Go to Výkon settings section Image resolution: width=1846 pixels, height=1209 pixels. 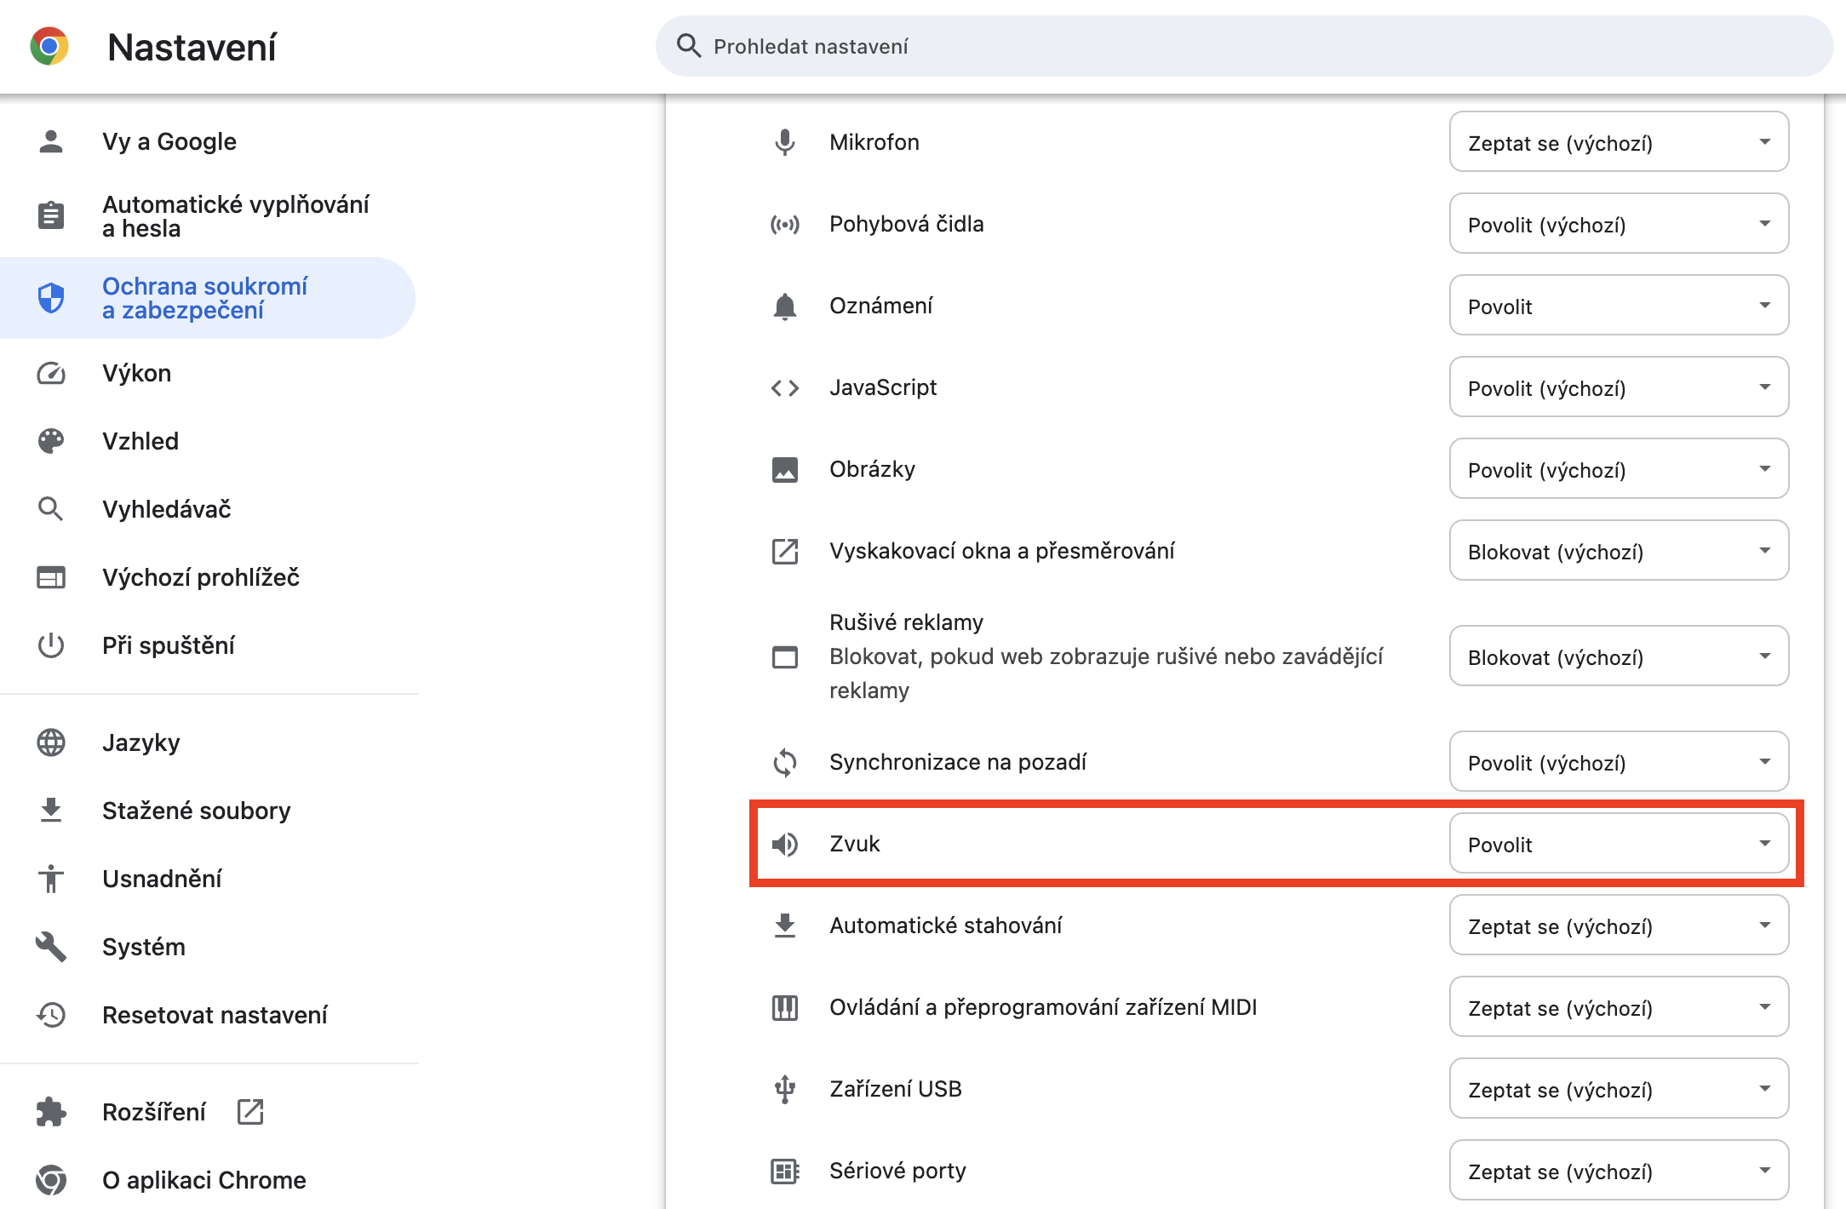pos(137,373)
